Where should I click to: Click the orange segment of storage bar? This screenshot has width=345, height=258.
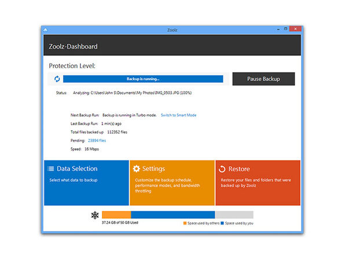click(116, 215)
